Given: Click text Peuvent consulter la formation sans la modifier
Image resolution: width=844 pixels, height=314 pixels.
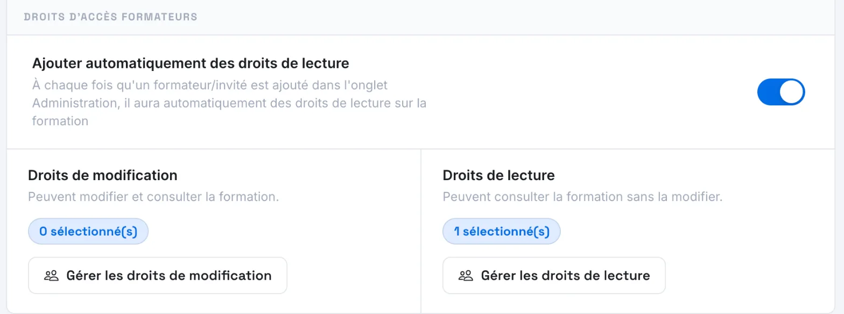Looking at the screenshot, I should (582, 197).
